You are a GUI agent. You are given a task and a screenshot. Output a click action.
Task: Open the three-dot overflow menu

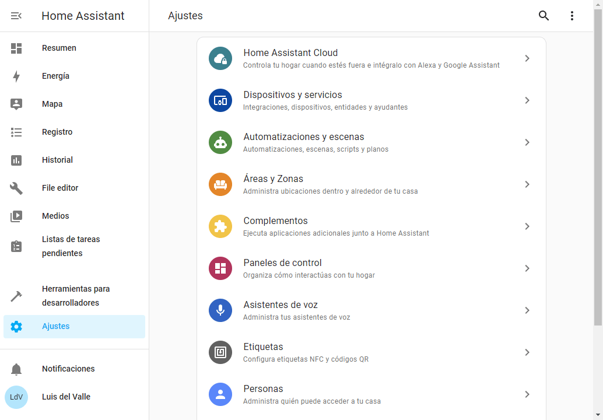tap(572, 16)
